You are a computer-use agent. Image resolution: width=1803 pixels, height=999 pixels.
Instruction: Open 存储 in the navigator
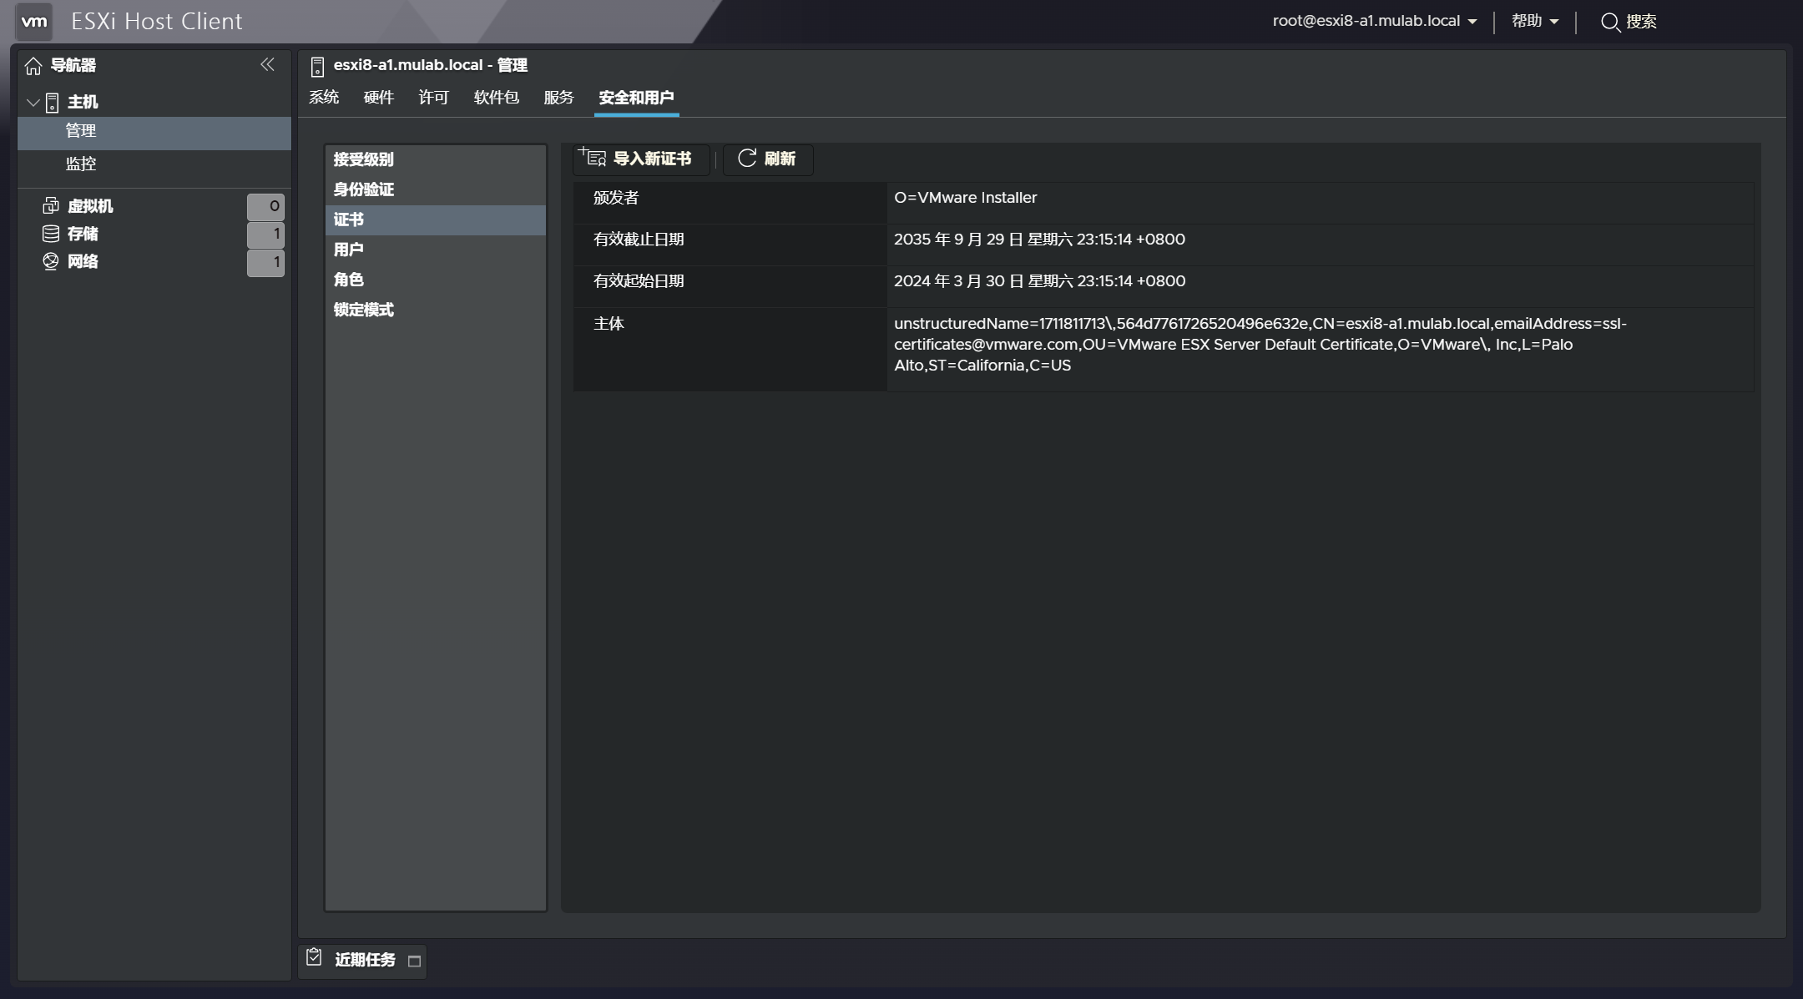(x=83, y=234)
